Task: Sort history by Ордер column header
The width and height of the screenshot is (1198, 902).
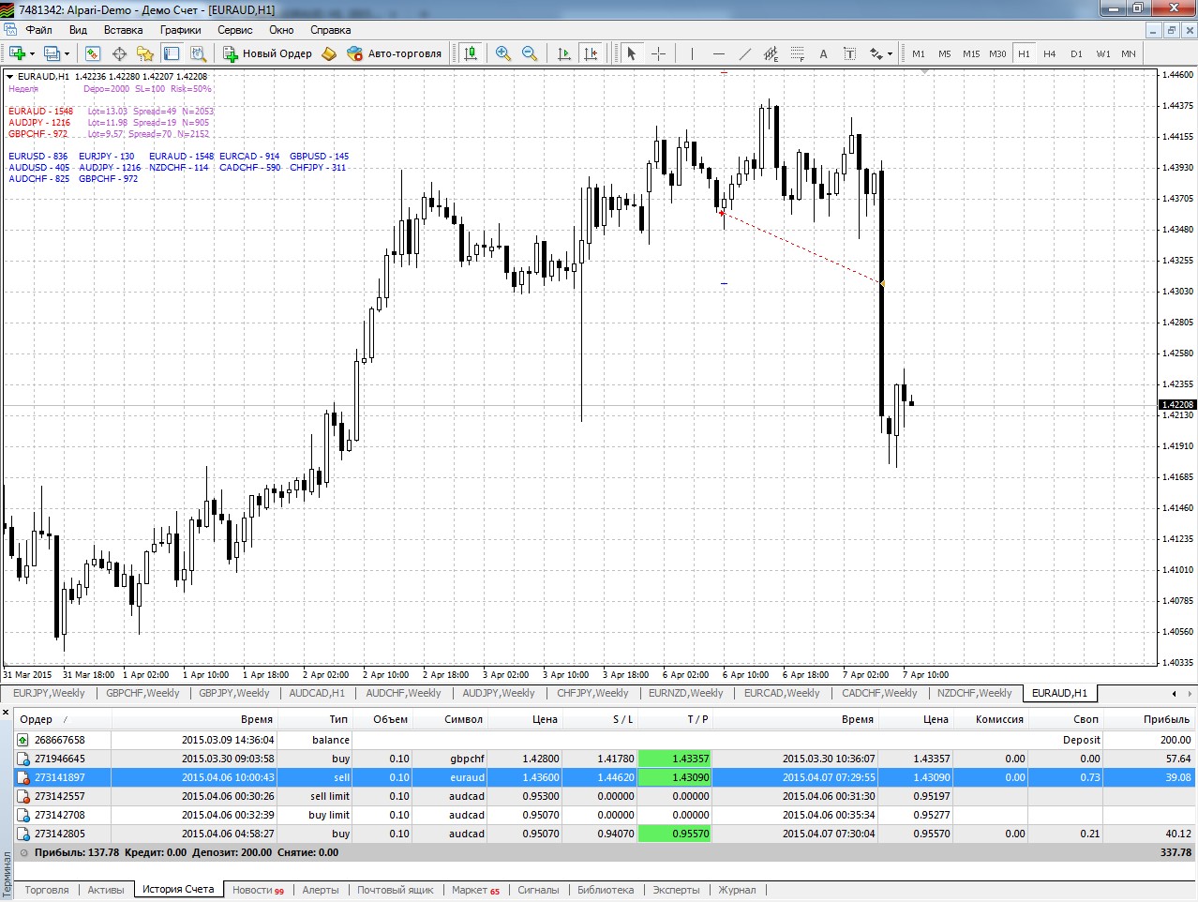Action: coord(62,719)
